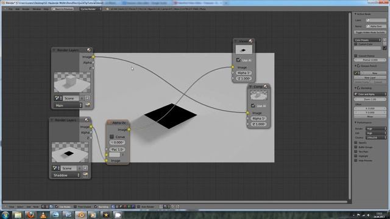Click scene browse icon on the Shadow Render Layers node

point(55,168)
